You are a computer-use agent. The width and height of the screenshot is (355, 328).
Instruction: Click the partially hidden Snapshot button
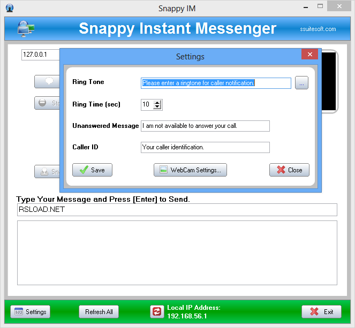pos(47,171)
